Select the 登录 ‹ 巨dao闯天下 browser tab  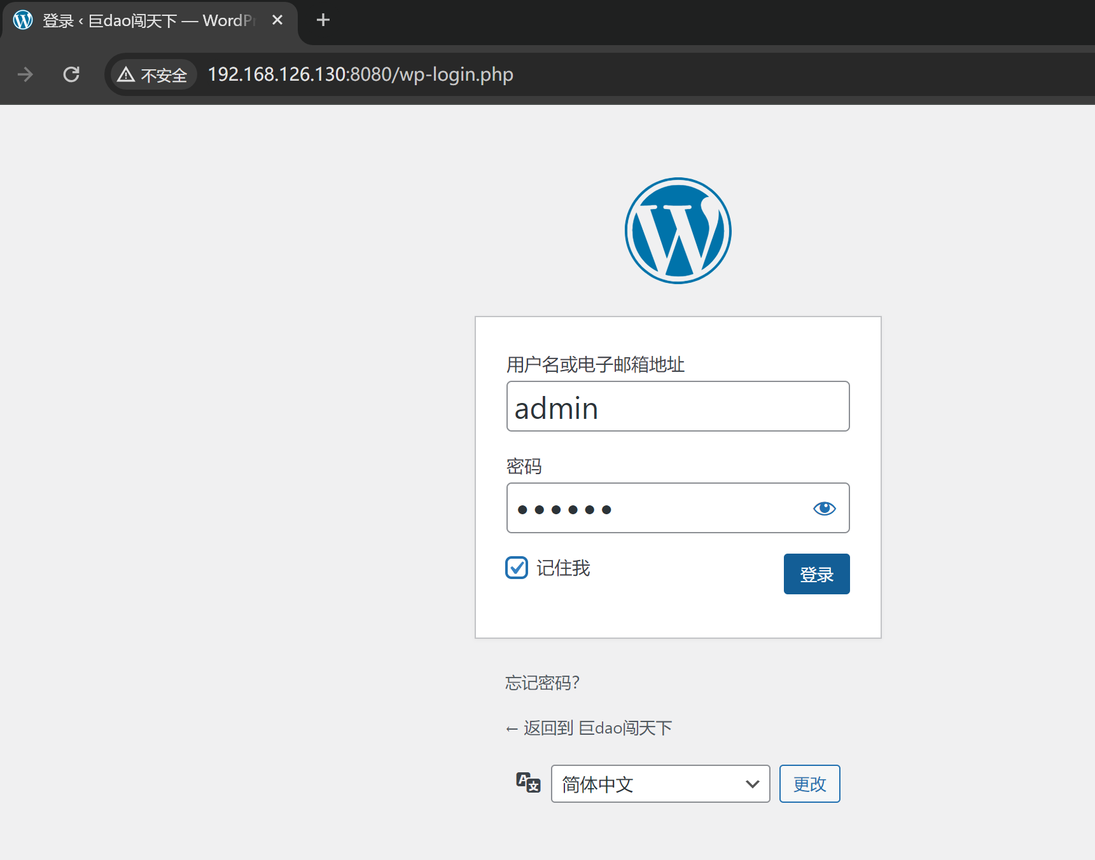pos(146,21)
